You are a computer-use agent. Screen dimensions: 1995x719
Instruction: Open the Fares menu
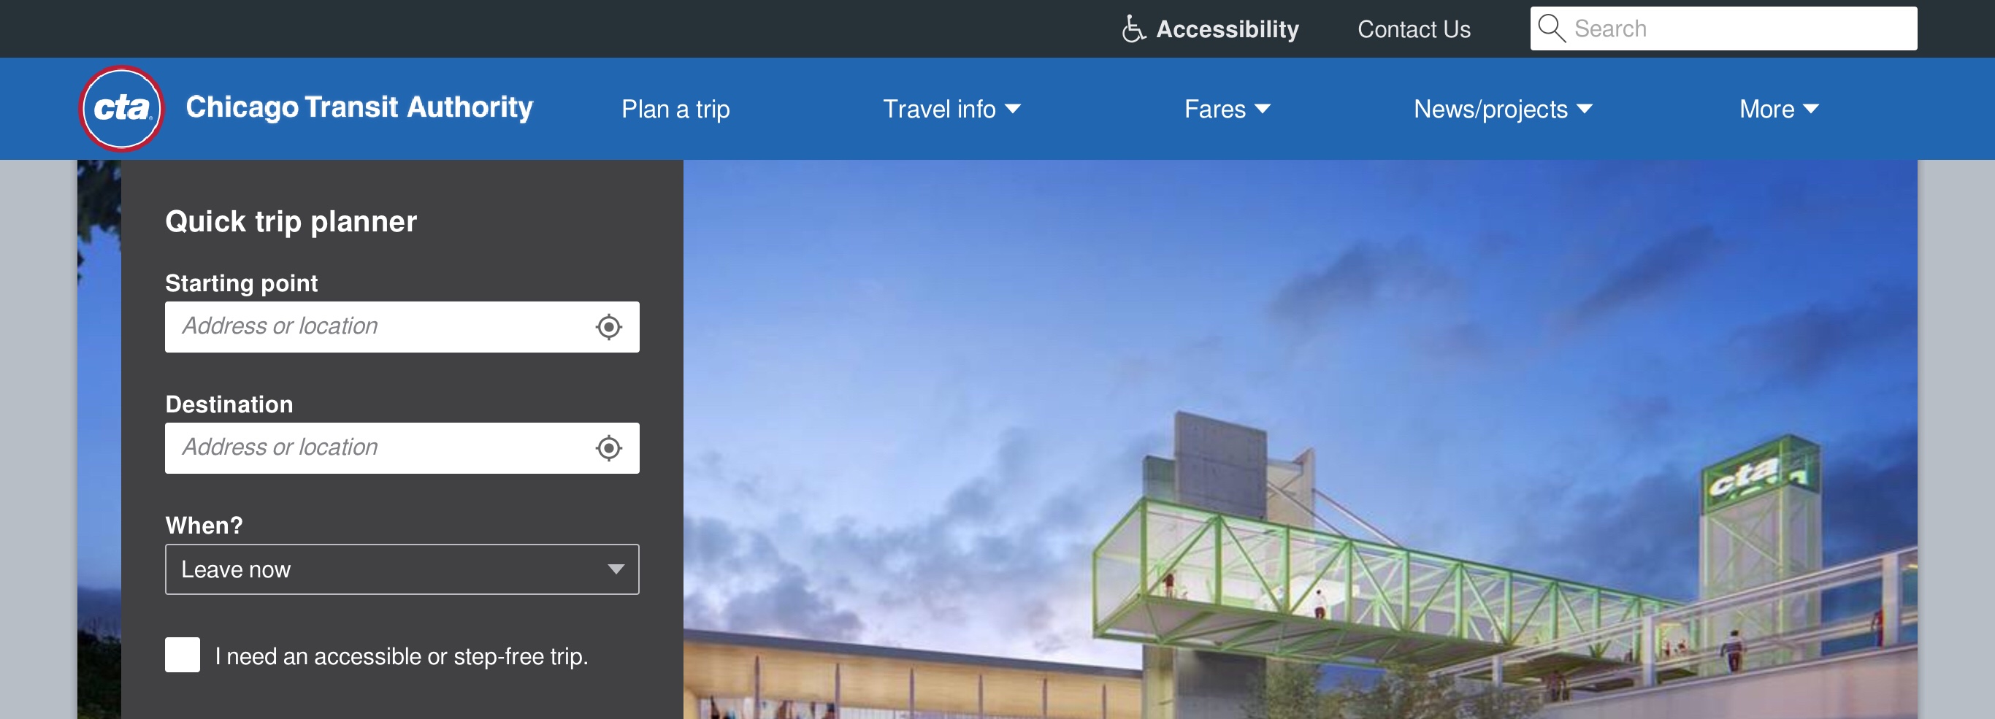tap(1228, 109)
